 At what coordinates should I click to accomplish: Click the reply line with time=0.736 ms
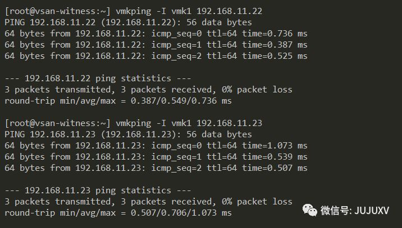click(x=156, y=34)
